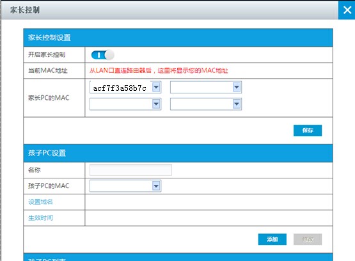355x261 pixels.
Task: Toggle the 开启家长控制 switch
Action: coord(102,55)
